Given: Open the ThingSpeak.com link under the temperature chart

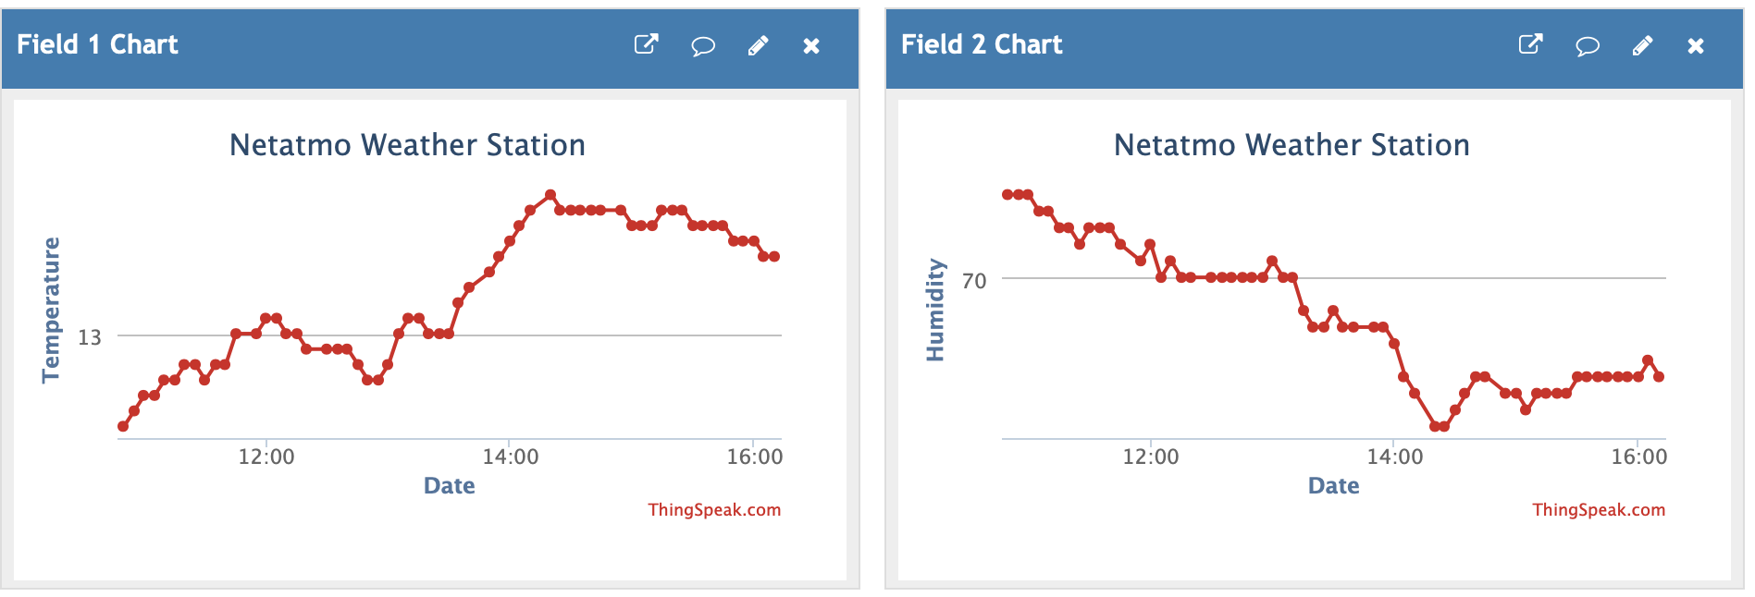Looking at the screenshot, I should pos(714,509).
